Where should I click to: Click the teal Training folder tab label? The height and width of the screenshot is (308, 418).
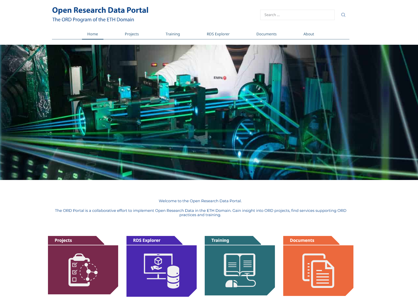click(x=220, y=240)
